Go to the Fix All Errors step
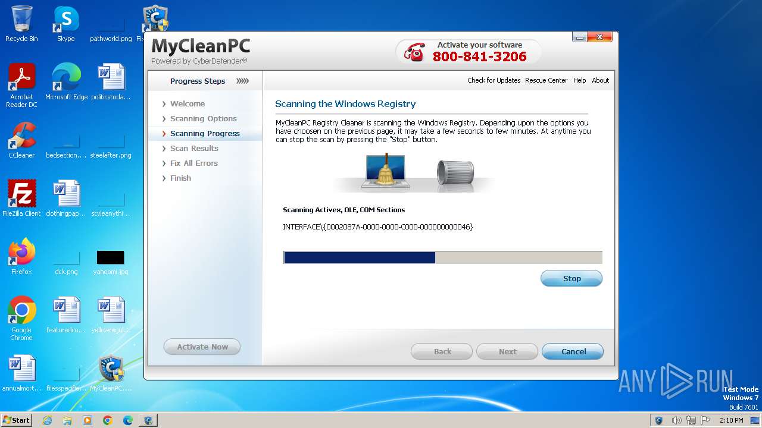The image size is (762, 428). point(193,163)
